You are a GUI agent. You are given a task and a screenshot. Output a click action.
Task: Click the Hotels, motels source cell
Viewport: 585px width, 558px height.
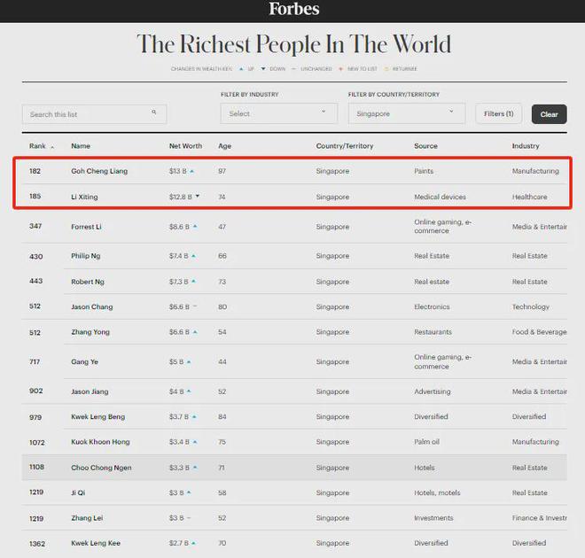tap(437, 492)
